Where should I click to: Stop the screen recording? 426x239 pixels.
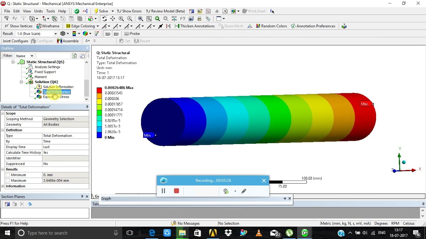[176, 191]
